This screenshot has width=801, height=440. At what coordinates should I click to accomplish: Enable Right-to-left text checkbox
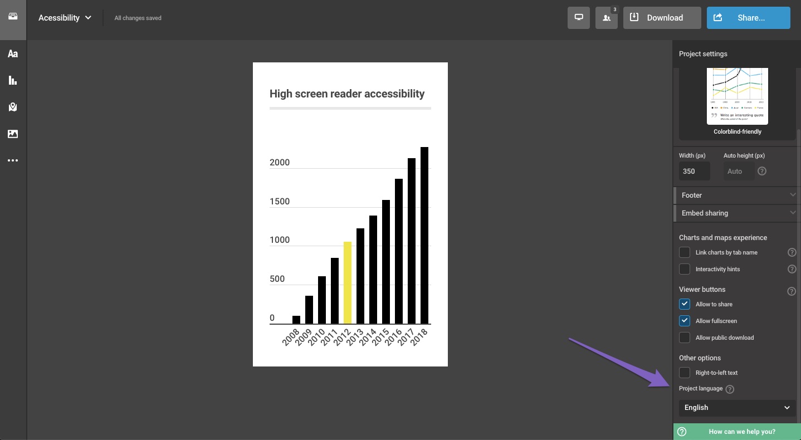coord(685,373)
